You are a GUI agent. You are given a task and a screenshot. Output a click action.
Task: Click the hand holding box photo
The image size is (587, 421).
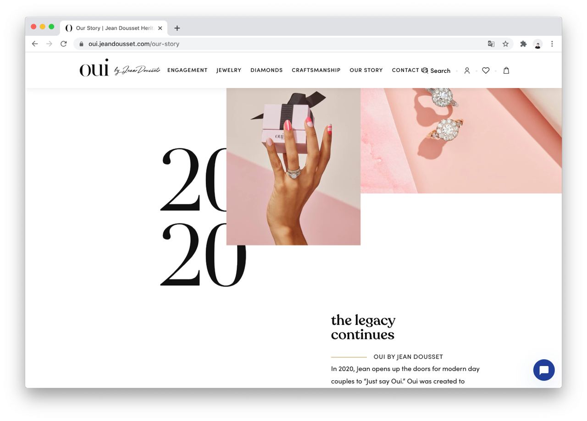tap(293, 166)
